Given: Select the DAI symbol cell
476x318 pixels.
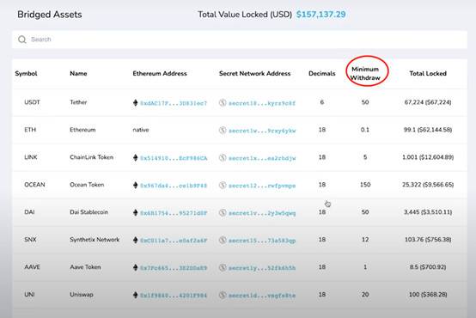Looking at the screenshot, I should pyautogui.click(x=29, y=212).
